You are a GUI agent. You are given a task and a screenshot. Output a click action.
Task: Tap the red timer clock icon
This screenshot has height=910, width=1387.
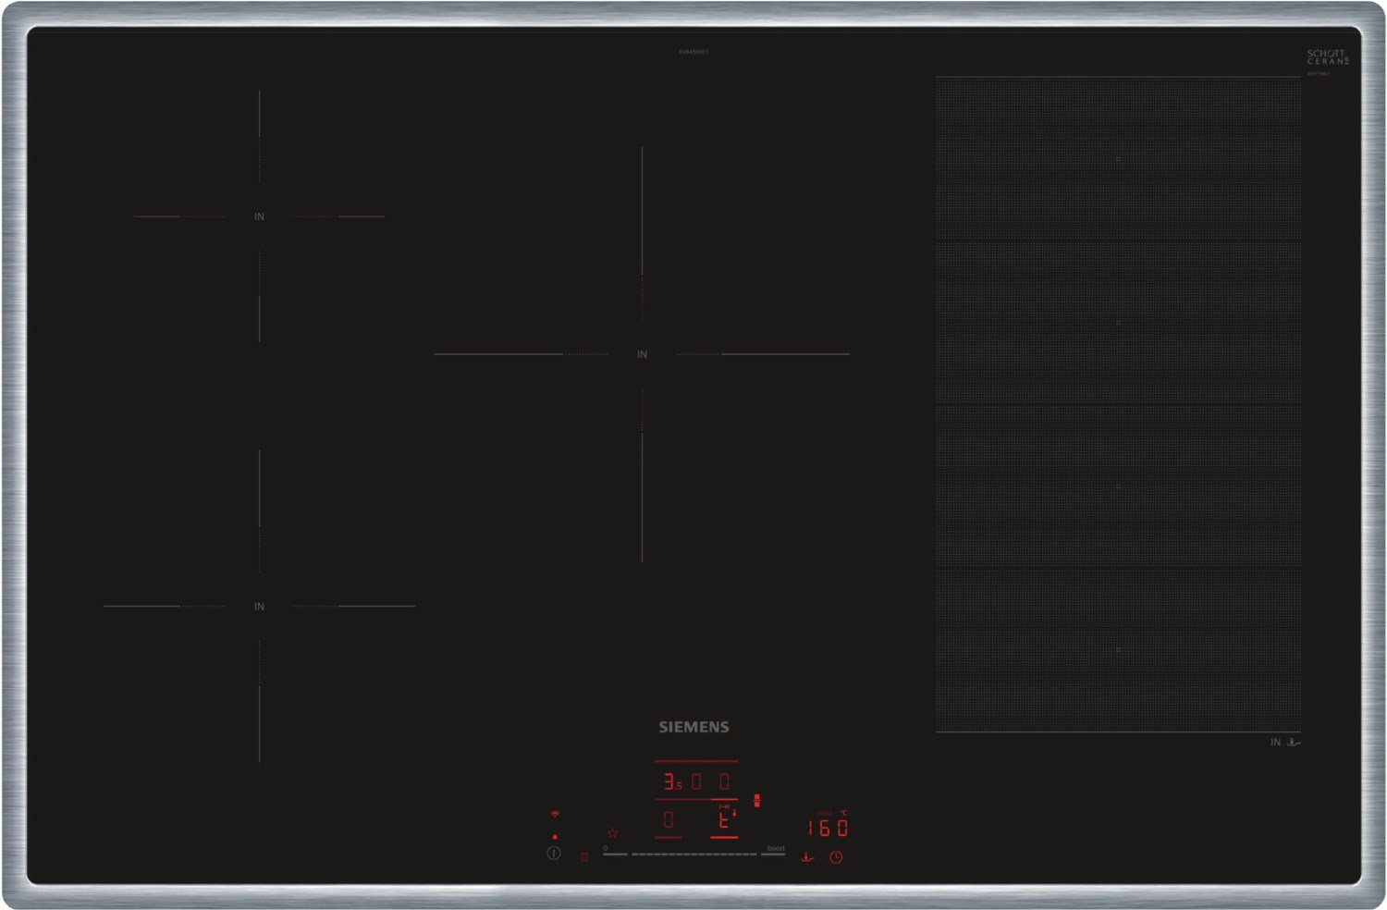(836, 857)
